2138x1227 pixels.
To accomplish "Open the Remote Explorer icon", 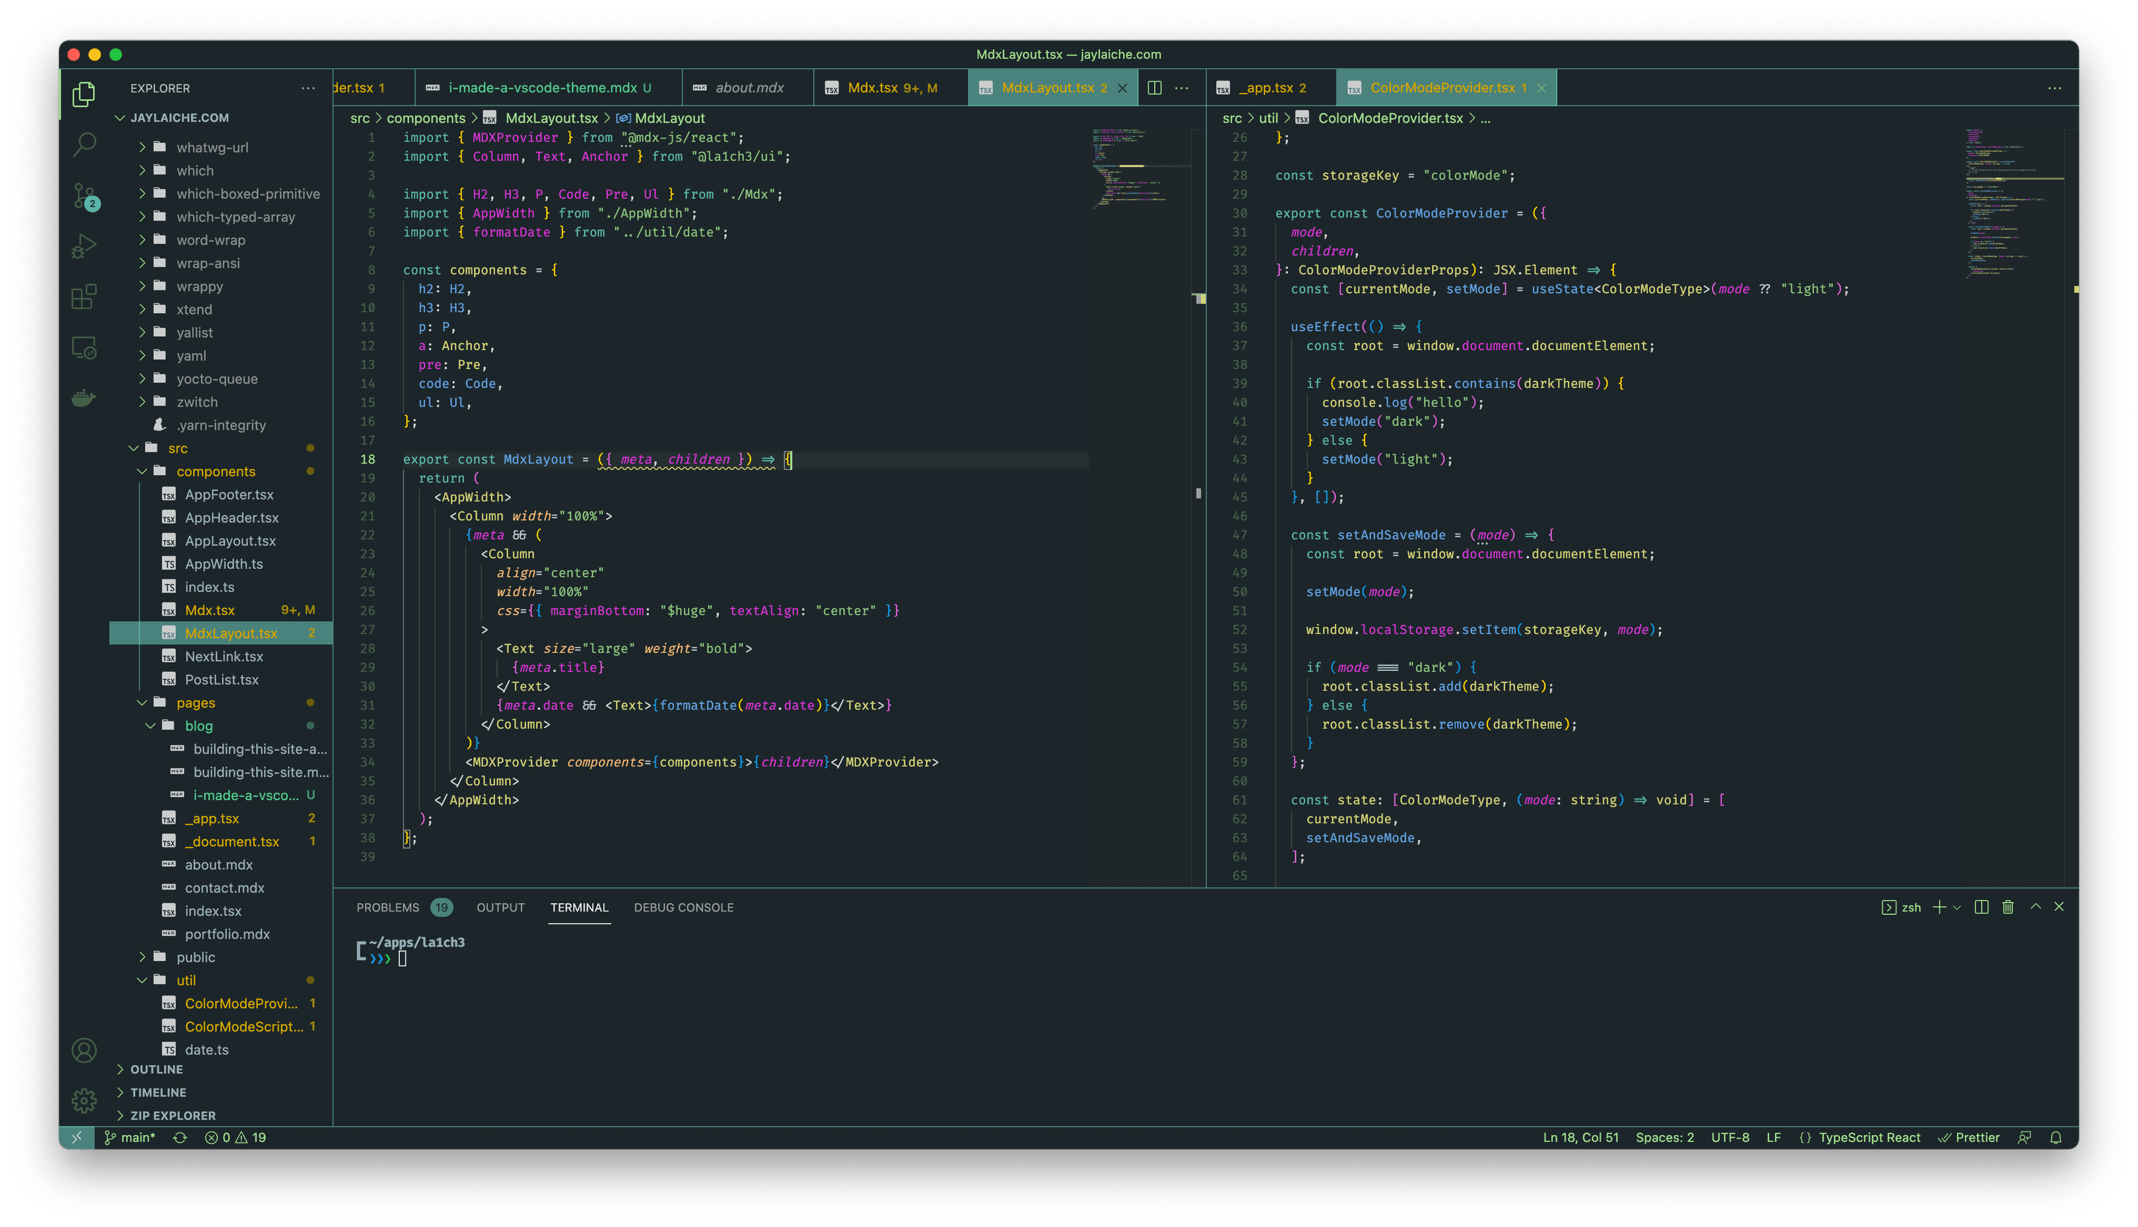I will [x=84, y=347].
